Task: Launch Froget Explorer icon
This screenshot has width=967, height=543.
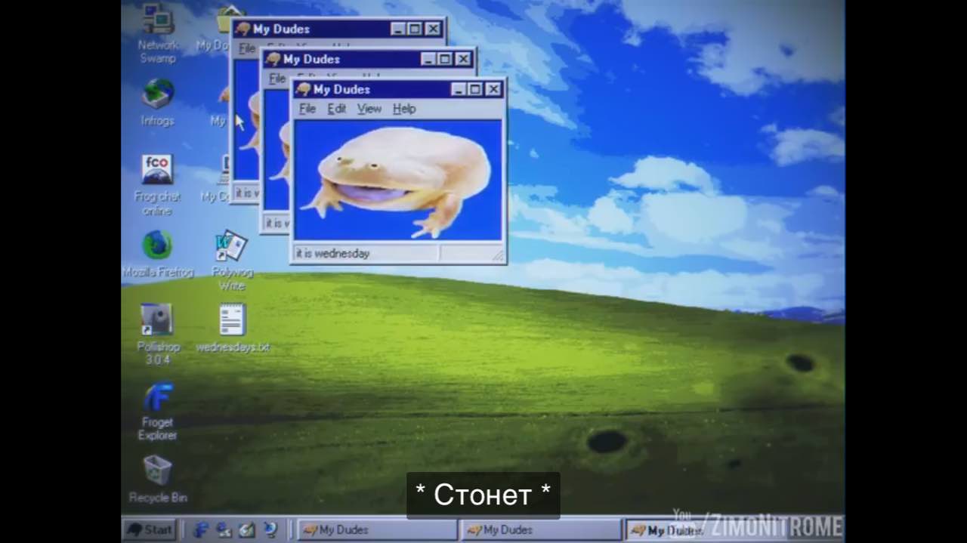Action: [157, 396]
